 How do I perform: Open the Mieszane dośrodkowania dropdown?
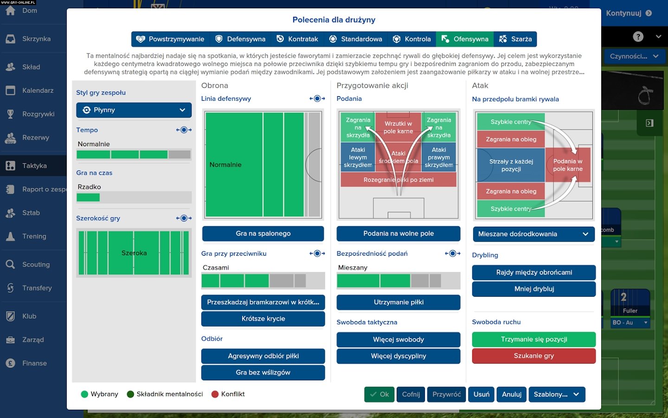tap(533, 234)
